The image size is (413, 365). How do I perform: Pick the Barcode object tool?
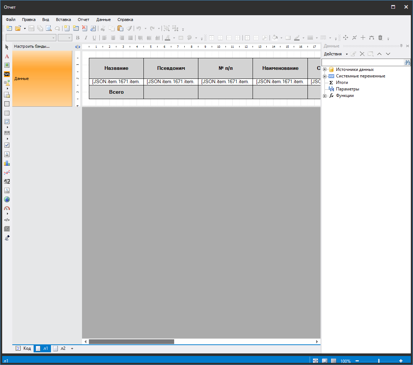(7, 133)
